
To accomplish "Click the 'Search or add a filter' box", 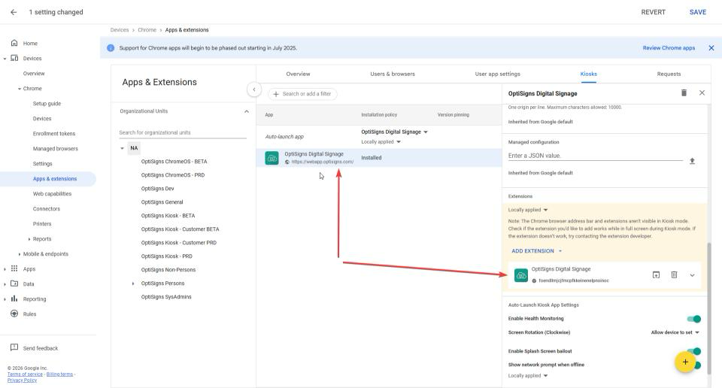I will click(x=302, y=94).
